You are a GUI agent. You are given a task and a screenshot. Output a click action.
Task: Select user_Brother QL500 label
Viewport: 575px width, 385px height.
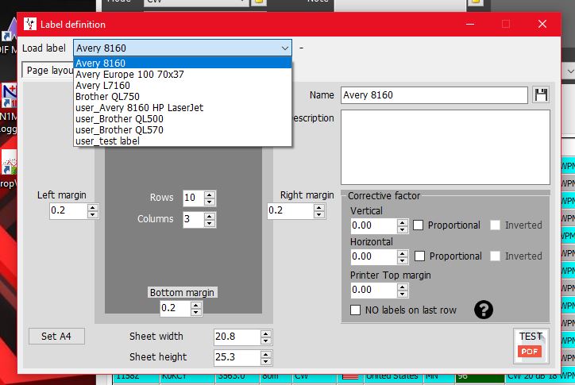tap(183, 119)
